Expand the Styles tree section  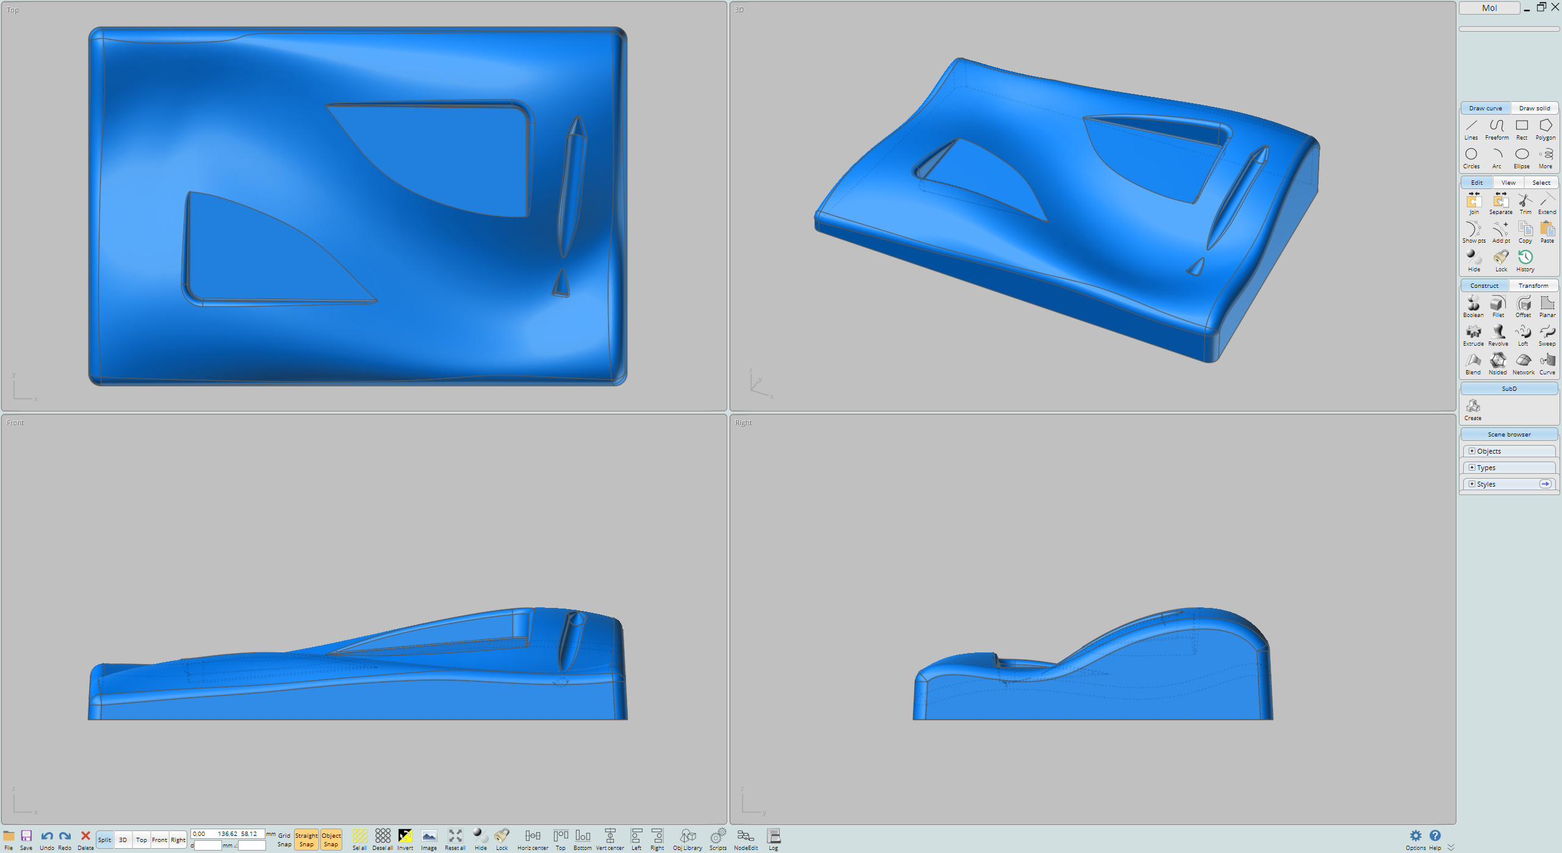(1472, 484)
